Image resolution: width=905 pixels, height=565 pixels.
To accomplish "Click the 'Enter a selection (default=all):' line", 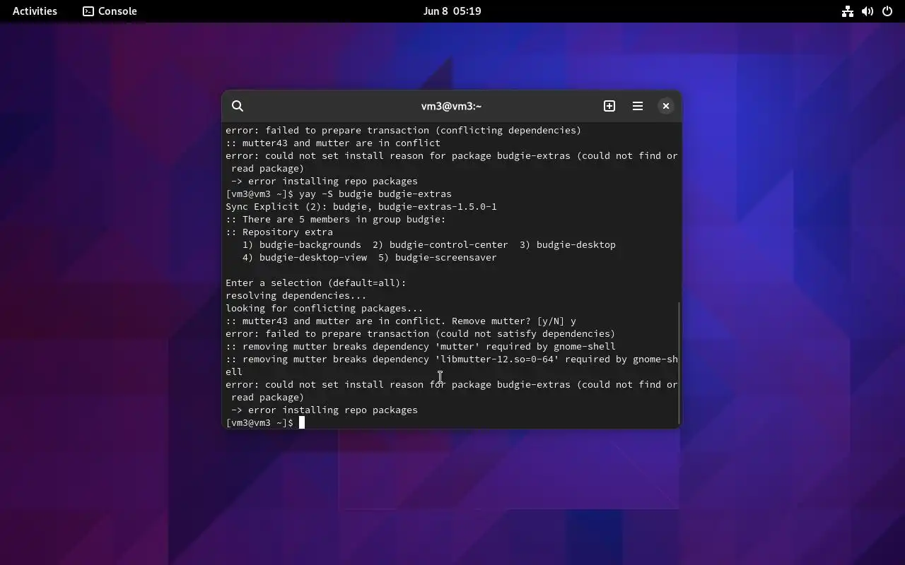I will click(x=316, y=282).
